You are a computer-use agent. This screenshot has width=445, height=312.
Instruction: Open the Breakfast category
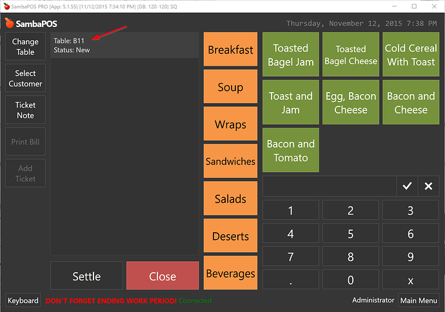(230, 50)
